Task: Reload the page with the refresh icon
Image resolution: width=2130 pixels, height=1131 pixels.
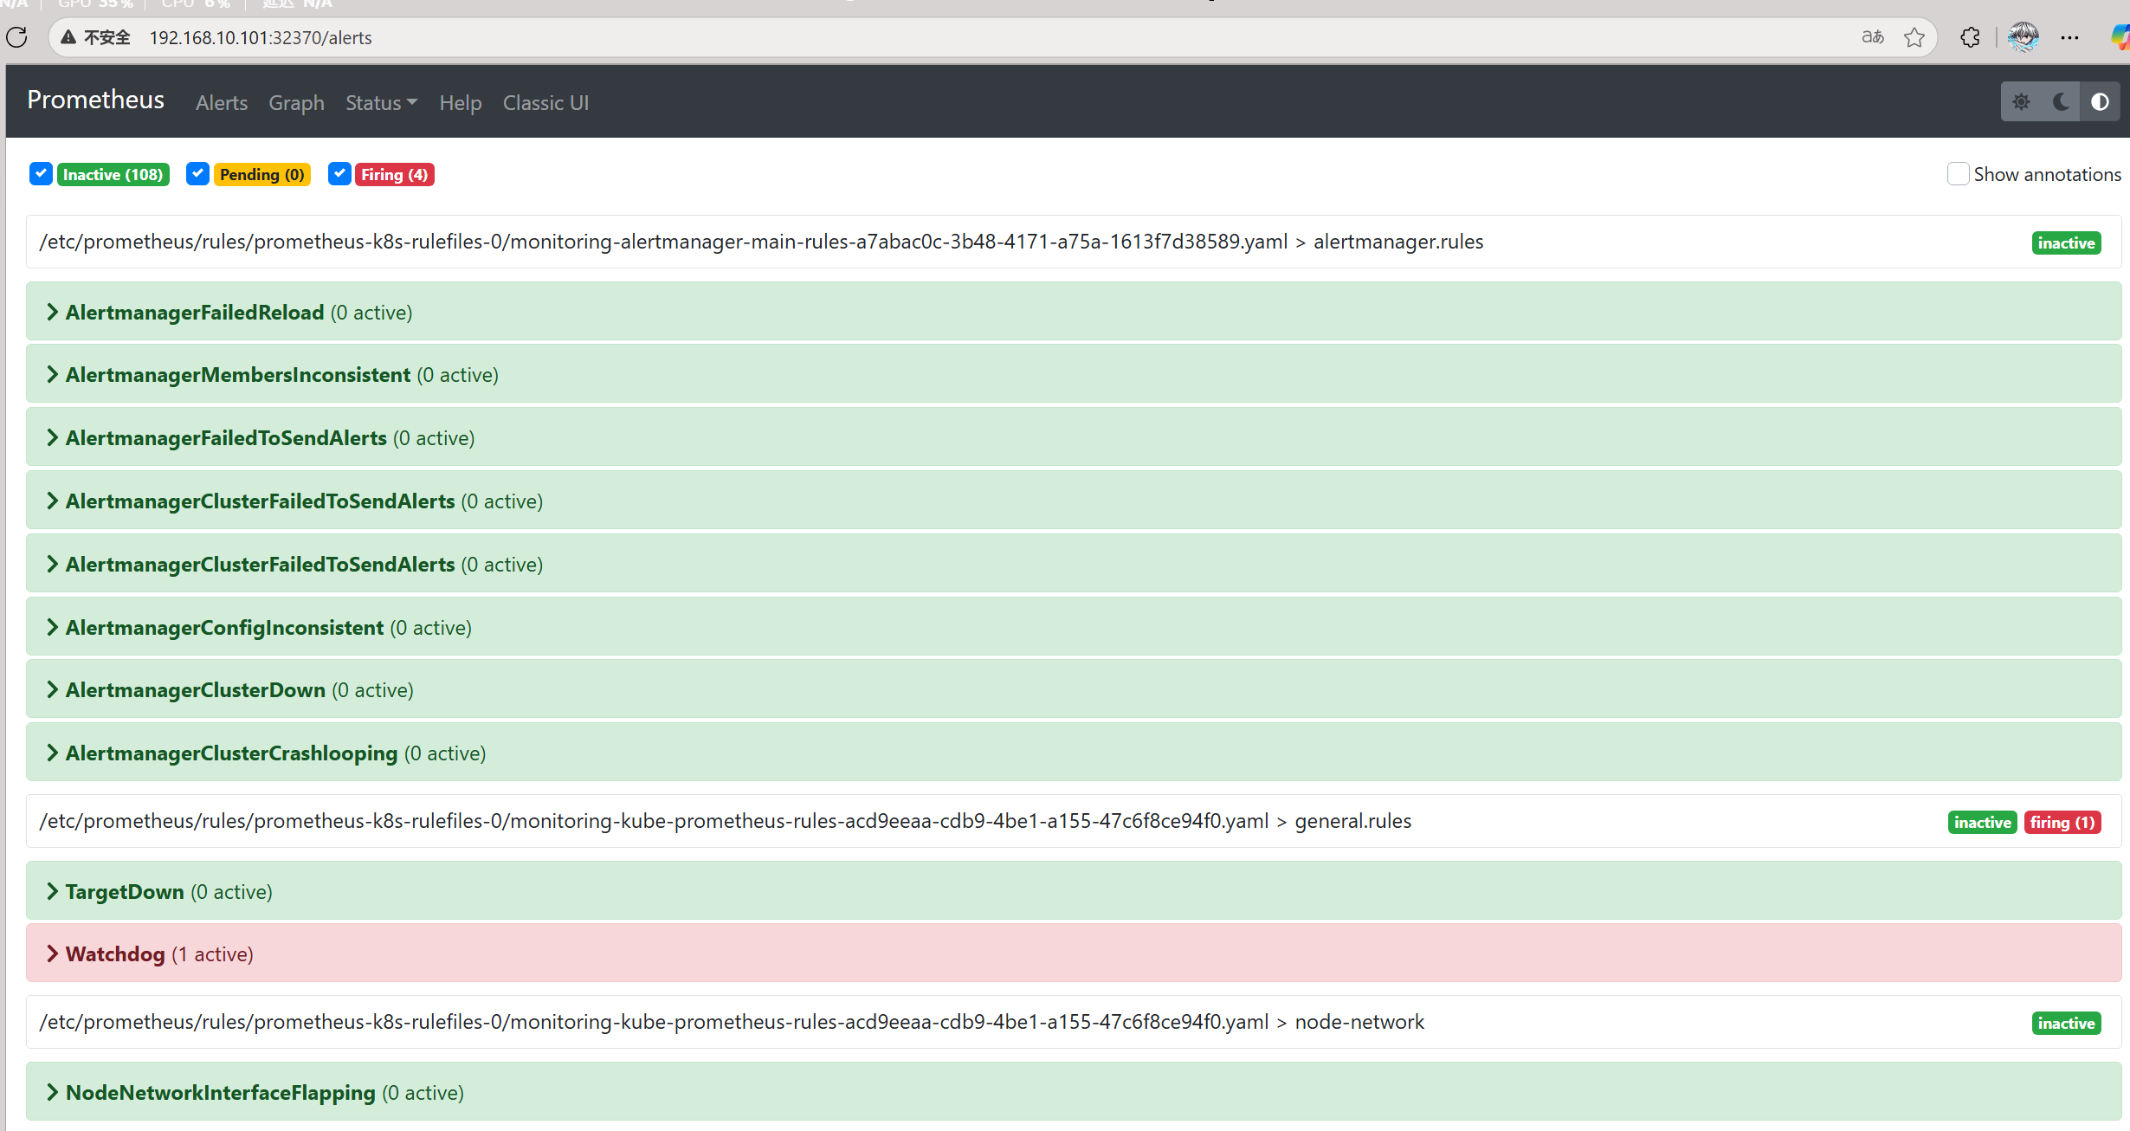Action: 16,37
